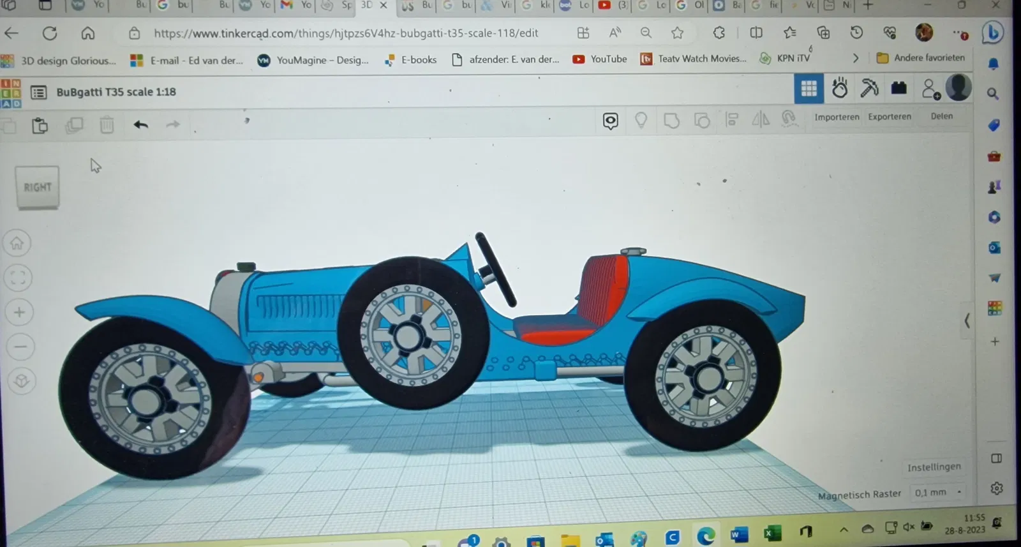
Task: Show hidden system tray icons
Action: [844, 530]
